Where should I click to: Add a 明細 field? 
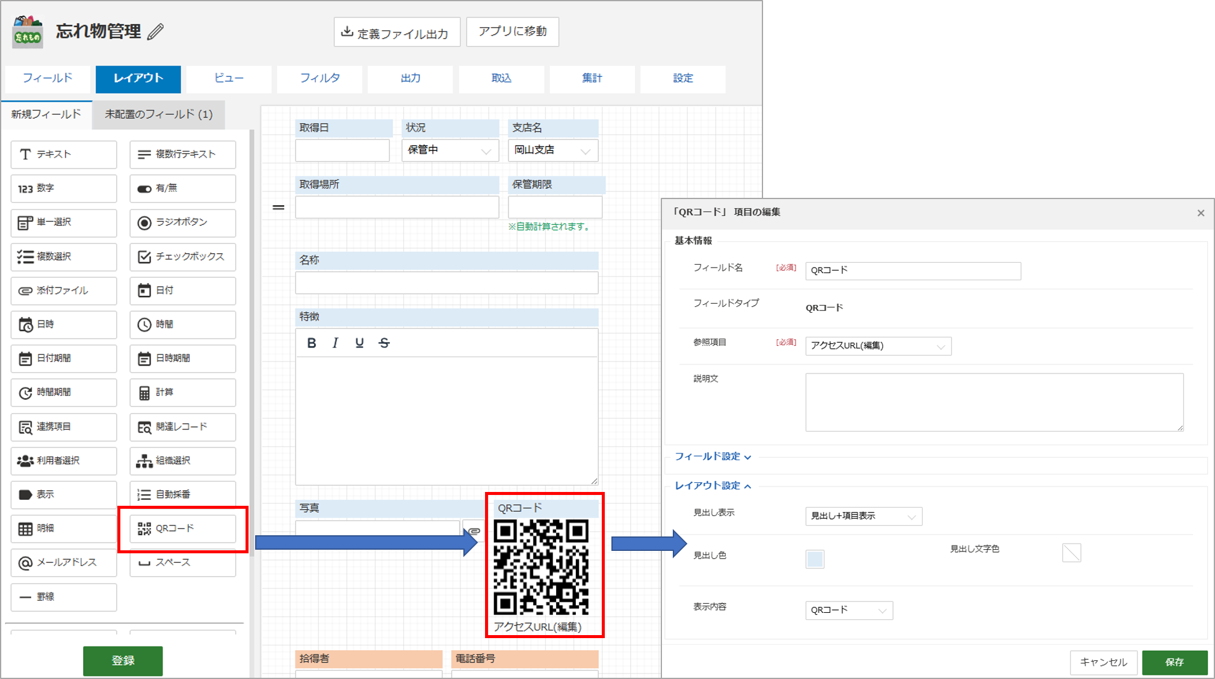(x=64, y=529)
